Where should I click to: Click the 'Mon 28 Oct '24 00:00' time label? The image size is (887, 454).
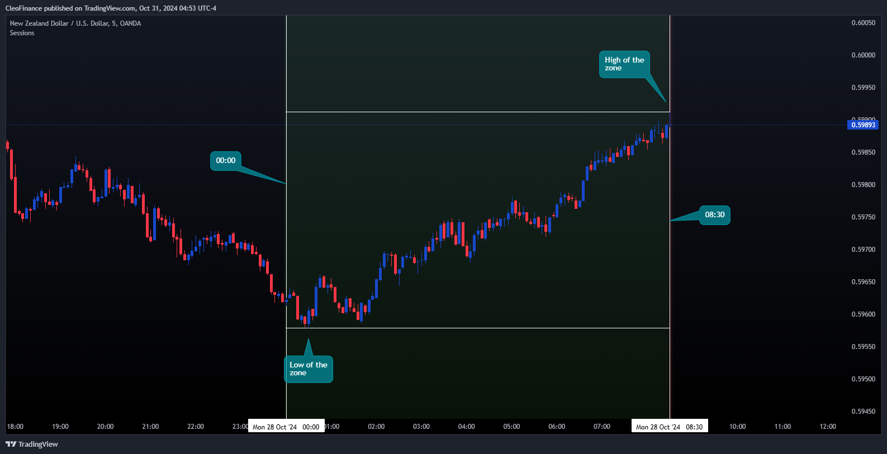[x=286, y=427]
